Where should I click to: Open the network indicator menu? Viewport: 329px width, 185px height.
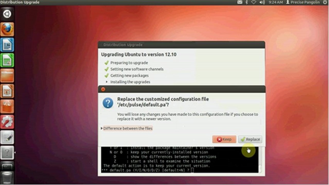(x=254, y=2)
